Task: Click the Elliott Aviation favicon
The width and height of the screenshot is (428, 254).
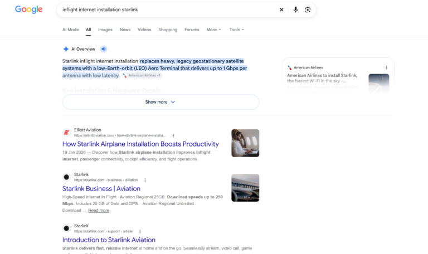Action: coord(66,133)
